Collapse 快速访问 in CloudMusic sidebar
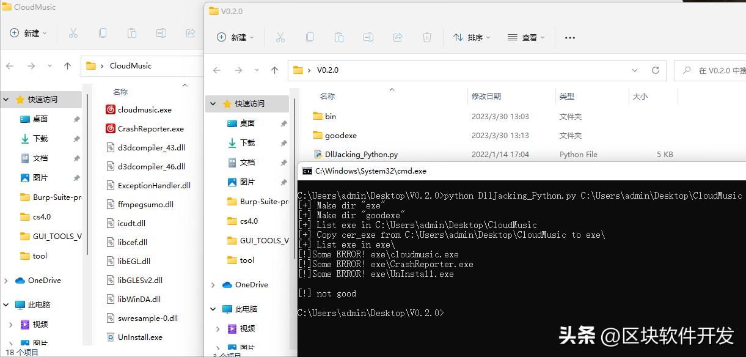 (x=6, y=99)
